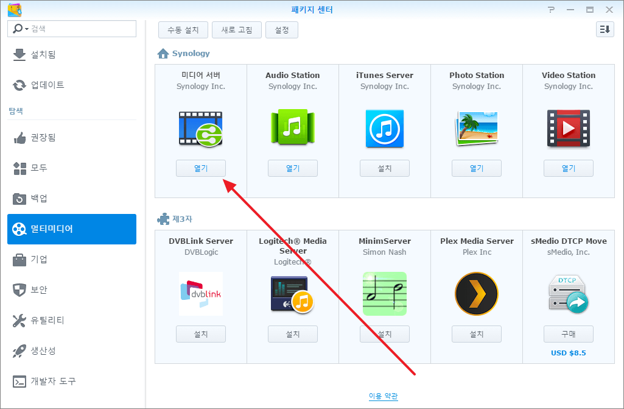Click the Audio Station package icon

coord(292,127)
